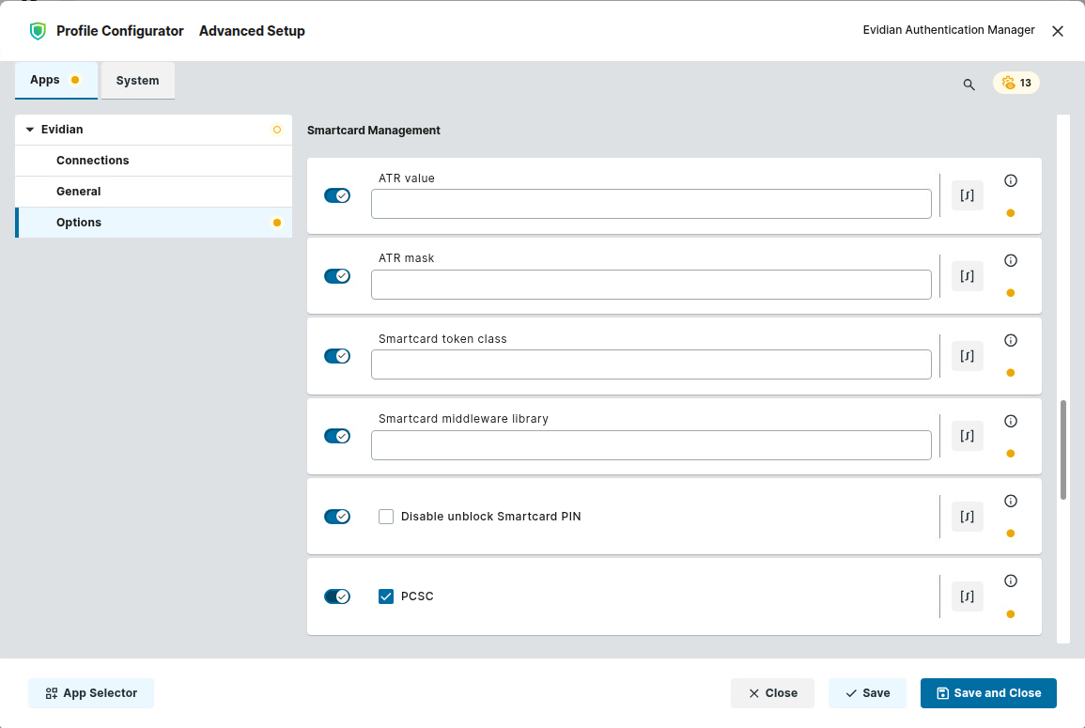
Task: Switch to the Apps tab
Action: [56, 80]
